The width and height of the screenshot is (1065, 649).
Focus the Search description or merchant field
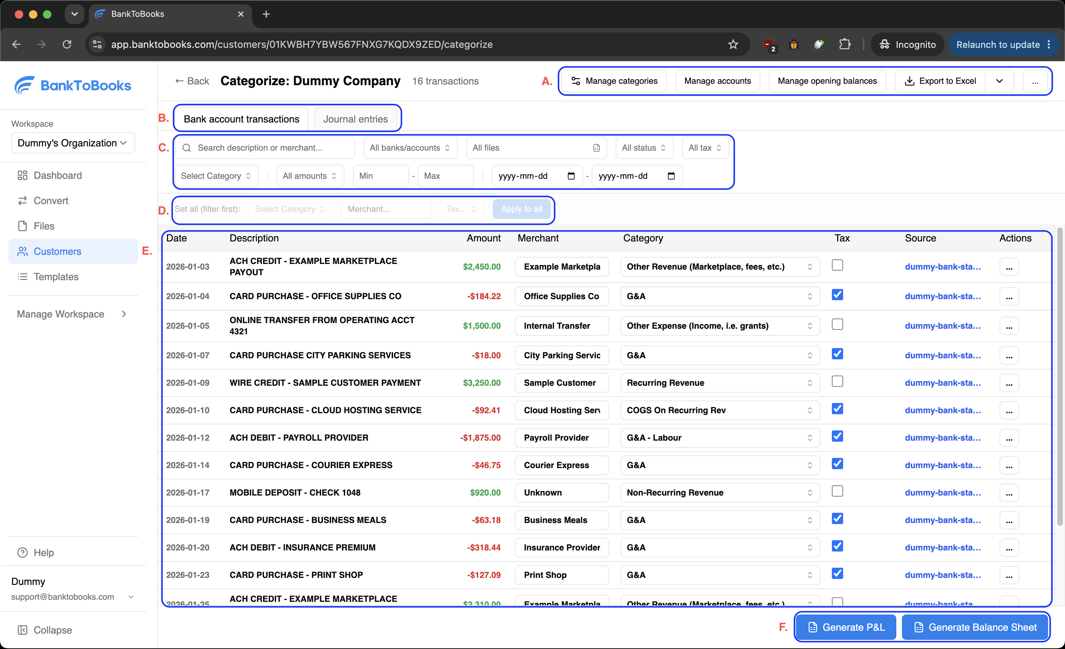(x=264, y=148)
